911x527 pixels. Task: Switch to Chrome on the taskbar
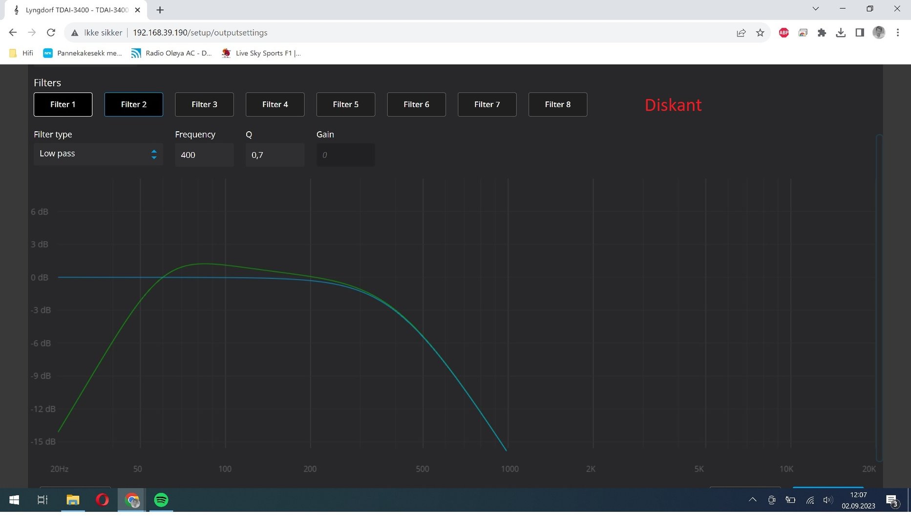pyautogui.click(x=131, y=500)
